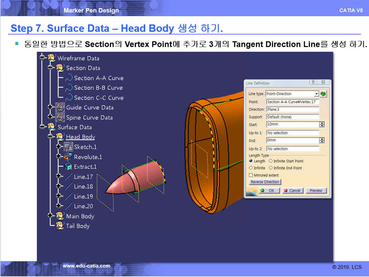
Task: Select the Infinite radio button
Action: click(x=251, y=168)
